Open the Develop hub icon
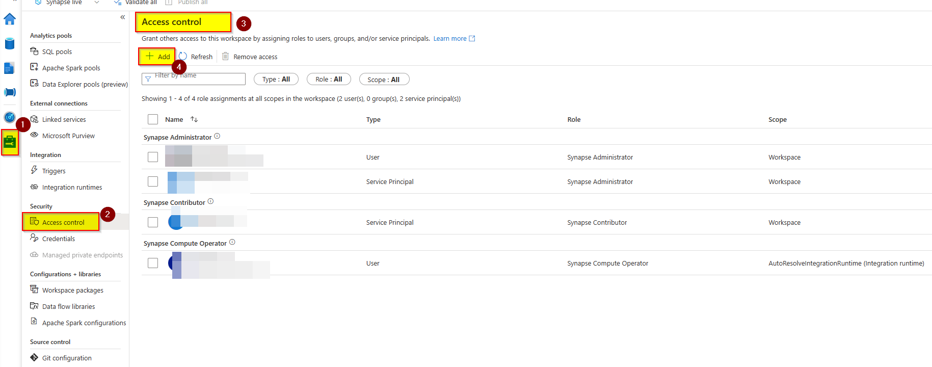This screenshot has width=932, height=367. tap(9, 68)
